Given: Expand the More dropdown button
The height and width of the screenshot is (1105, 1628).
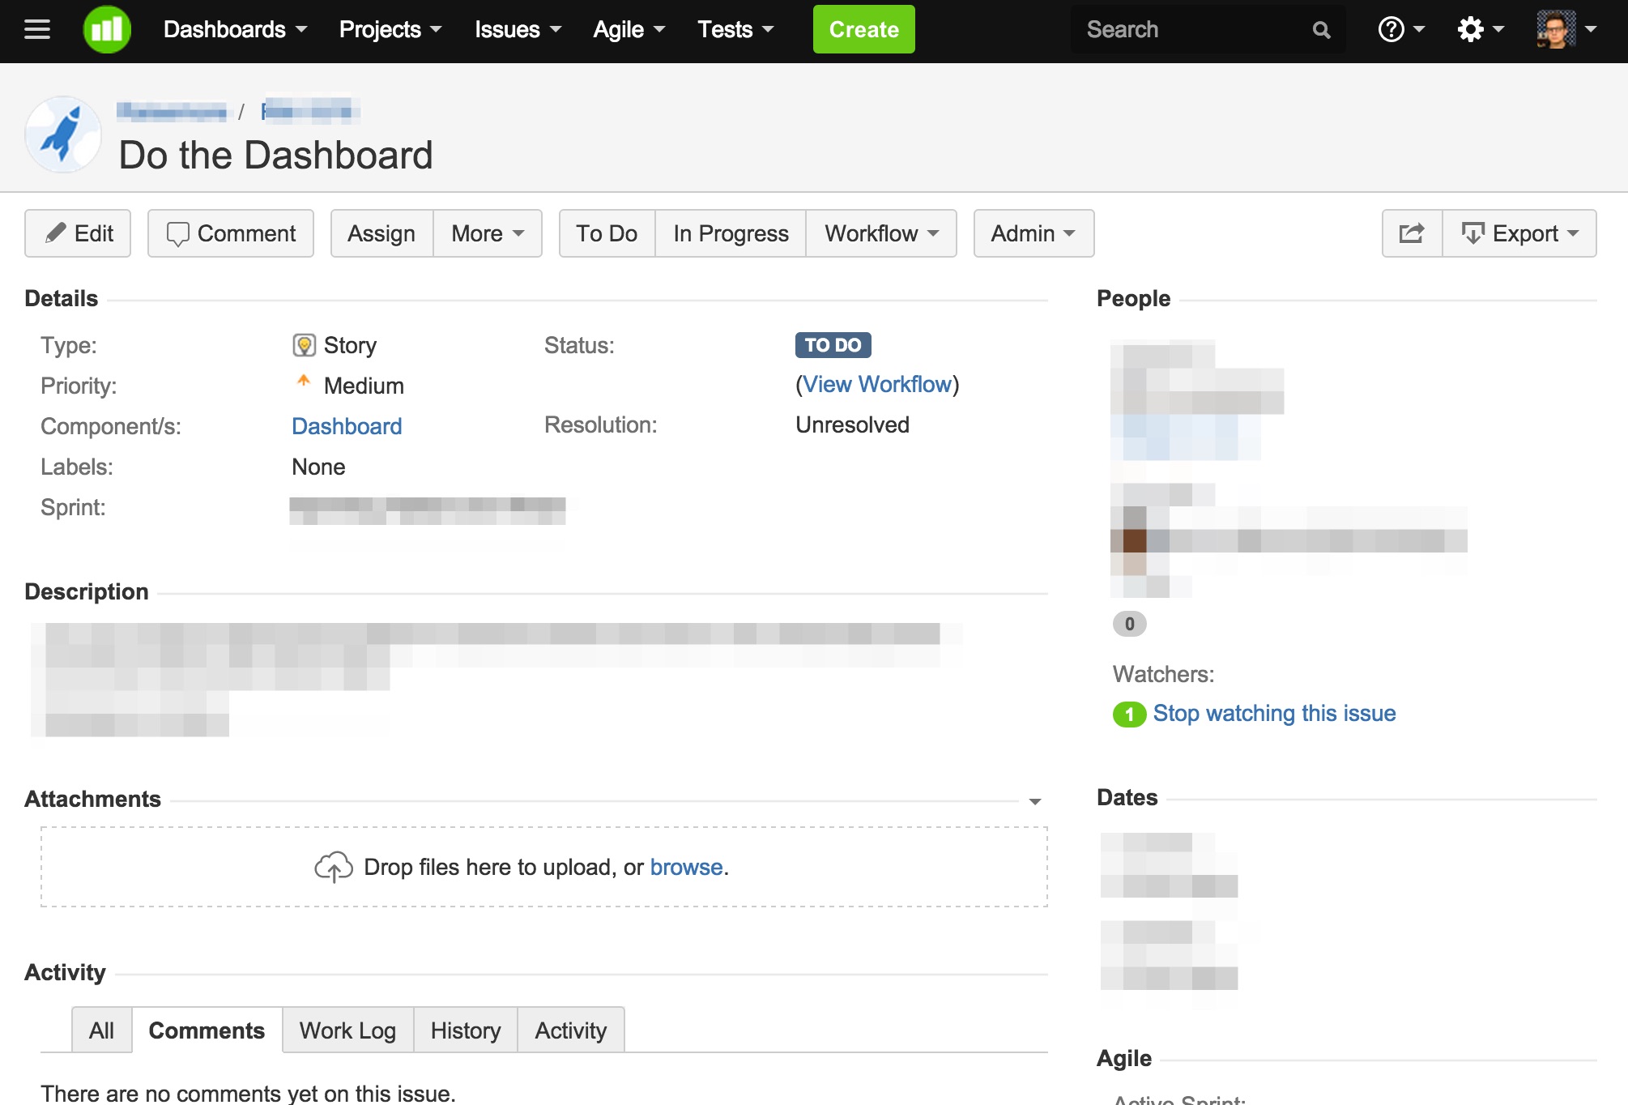Looking at the screenshot, I should 486,233.
